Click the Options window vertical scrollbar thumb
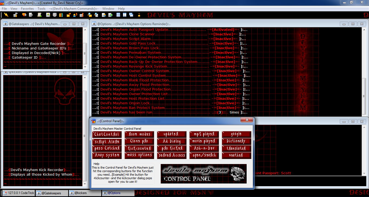 click(364, 94)
